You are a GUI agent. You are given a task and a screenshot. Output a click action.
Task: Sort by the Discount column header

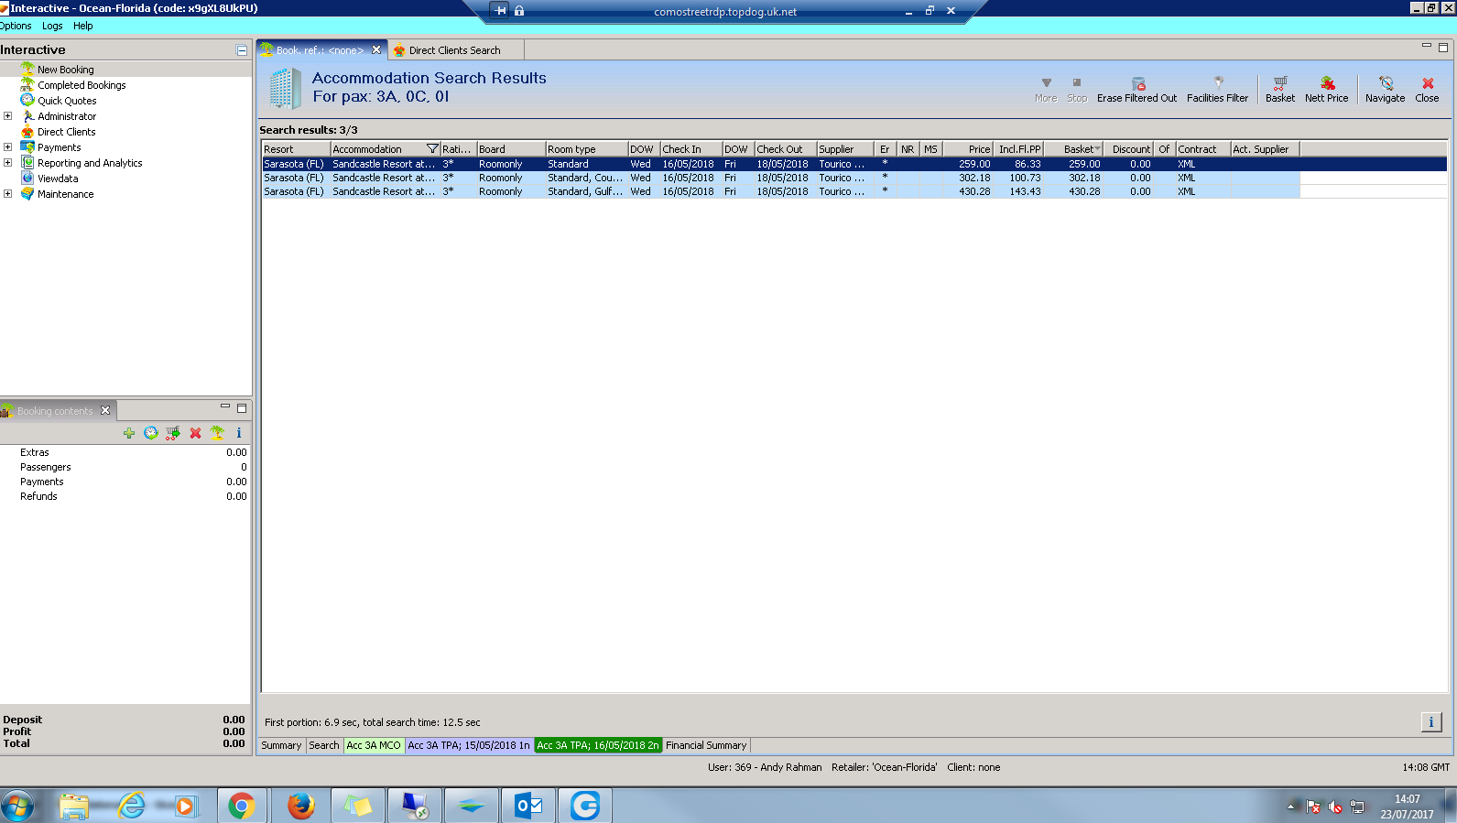point(1128,149)
